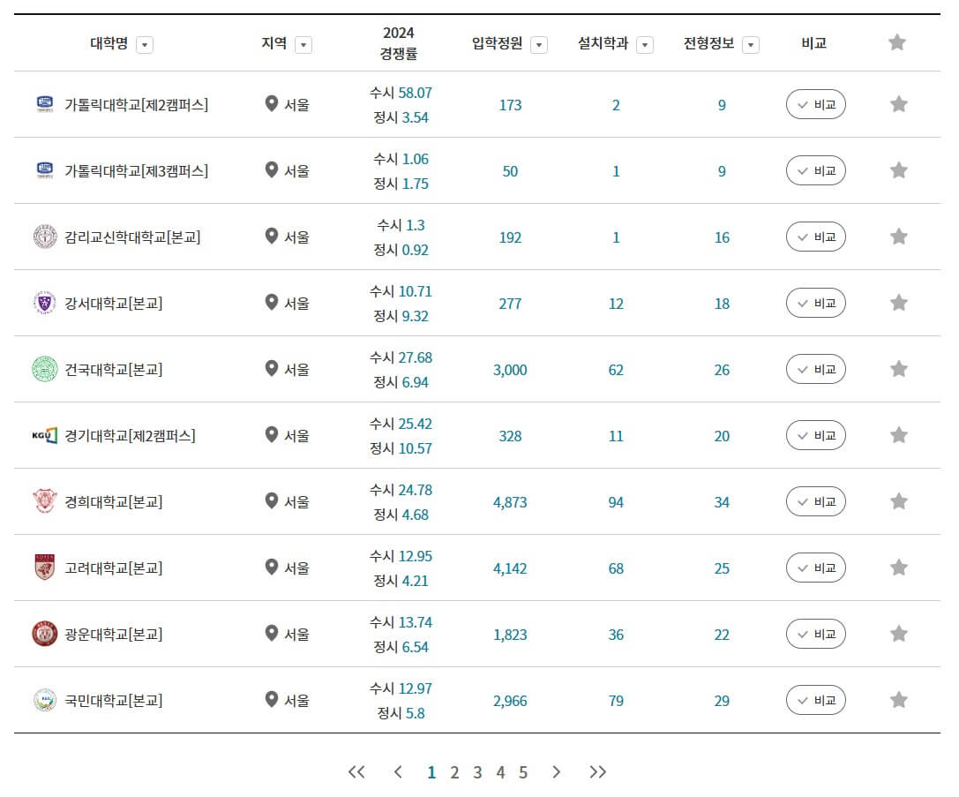The width and height of the screenshot is (959, 797).
Task: Go to page 3
Action: click(477, 772)
